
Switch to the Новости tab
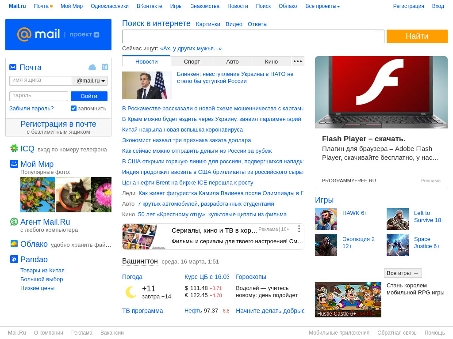coord(146,61)
